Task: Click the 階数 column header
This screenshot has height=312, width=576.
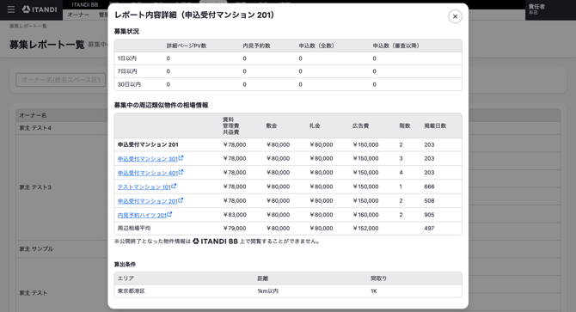Action: tap(405, 125)
